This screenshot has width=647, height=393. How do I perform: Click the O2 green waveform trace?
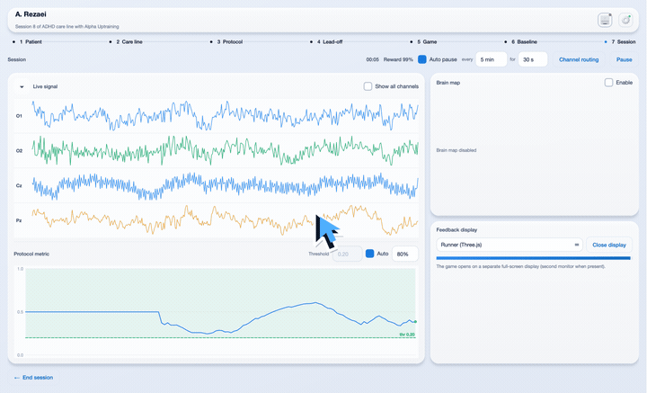226,151
